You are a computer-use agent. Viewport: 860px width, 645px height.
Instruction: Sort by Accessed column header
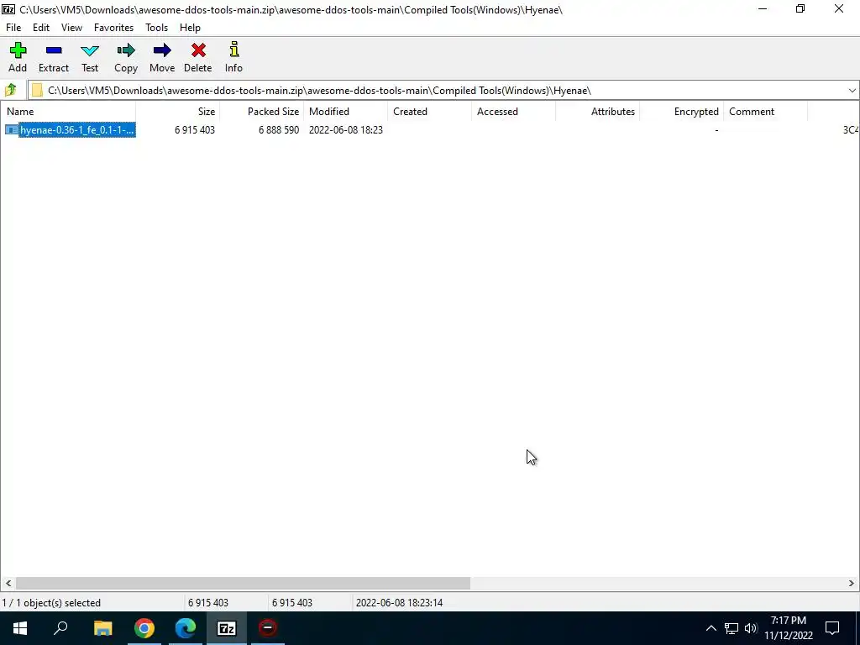[x=513, y=112]
